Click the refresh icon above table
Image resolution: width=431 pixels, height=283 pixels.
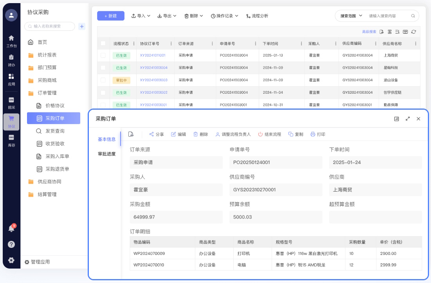pos(413,32)
